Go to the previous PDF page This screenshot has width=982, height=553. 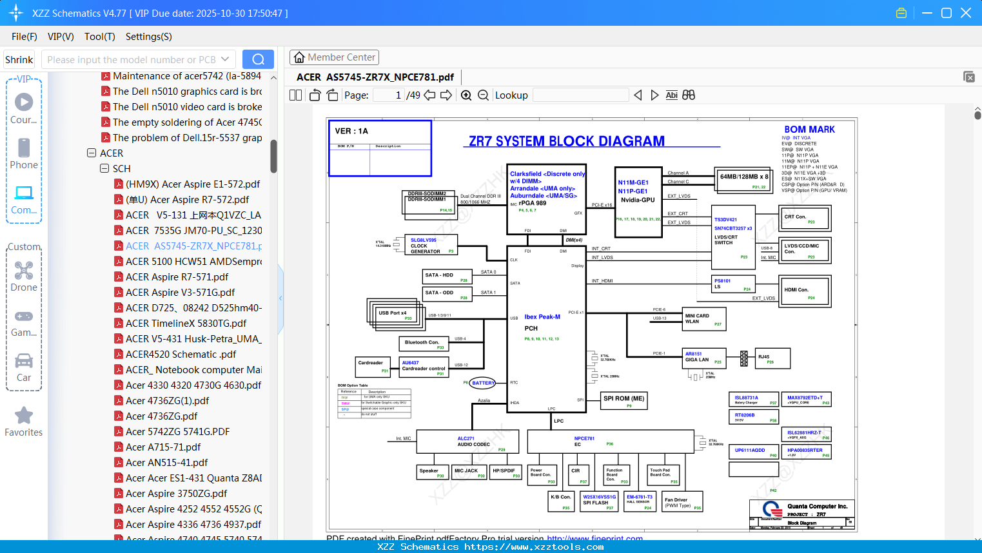tap(429, 95)
